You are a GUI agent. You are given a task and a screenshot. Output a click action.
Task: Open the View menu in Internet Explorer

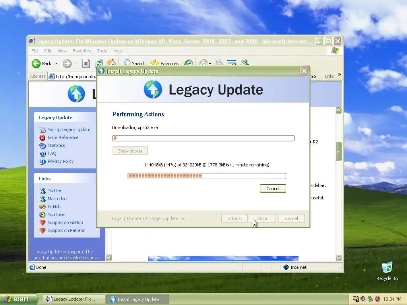click(62, 51)
